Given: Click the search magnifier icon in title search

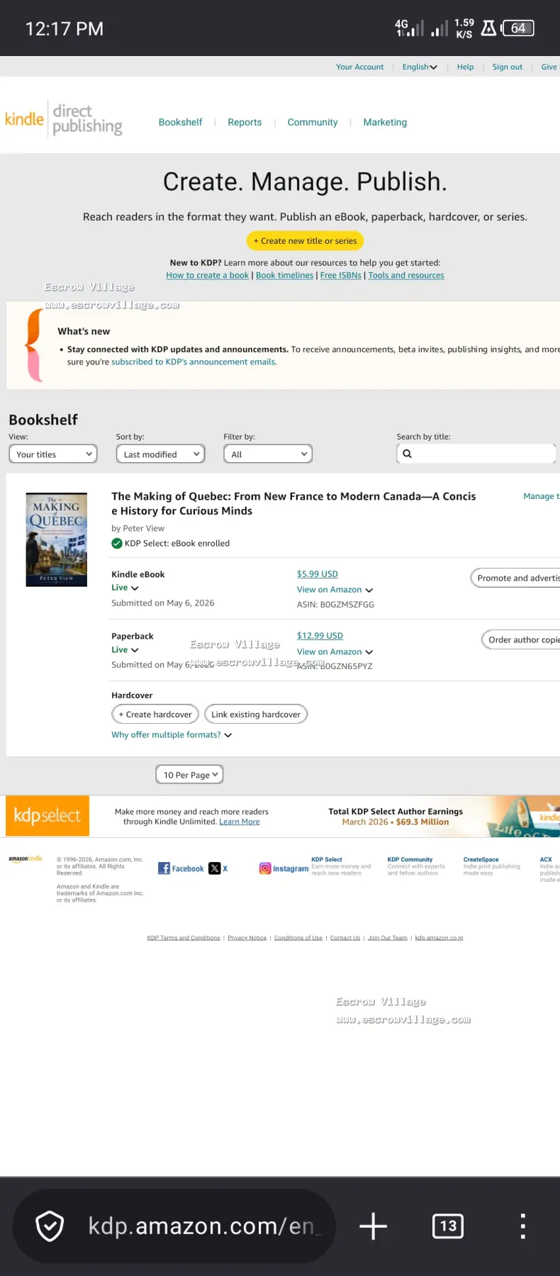Looking at the screenshot, I should pyautogui.click(x=407, y=454).
